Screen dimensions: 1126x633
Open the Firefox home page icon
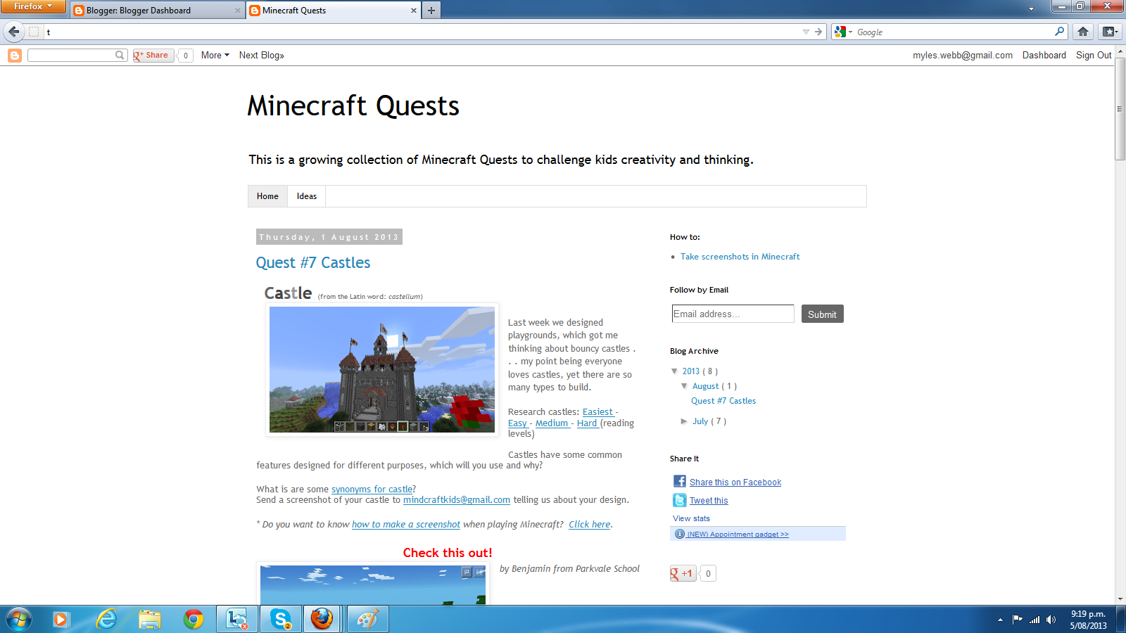pos(1083,32)
